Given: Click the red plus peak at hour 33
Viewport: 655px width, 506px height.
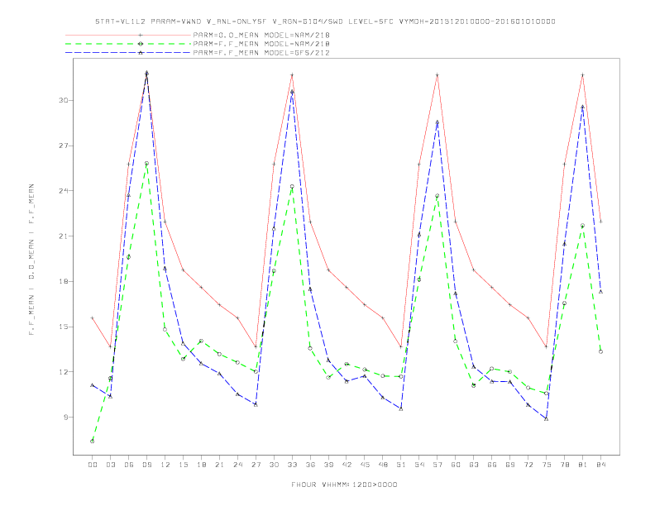Looking at the screenshot, I should (292, 74).
